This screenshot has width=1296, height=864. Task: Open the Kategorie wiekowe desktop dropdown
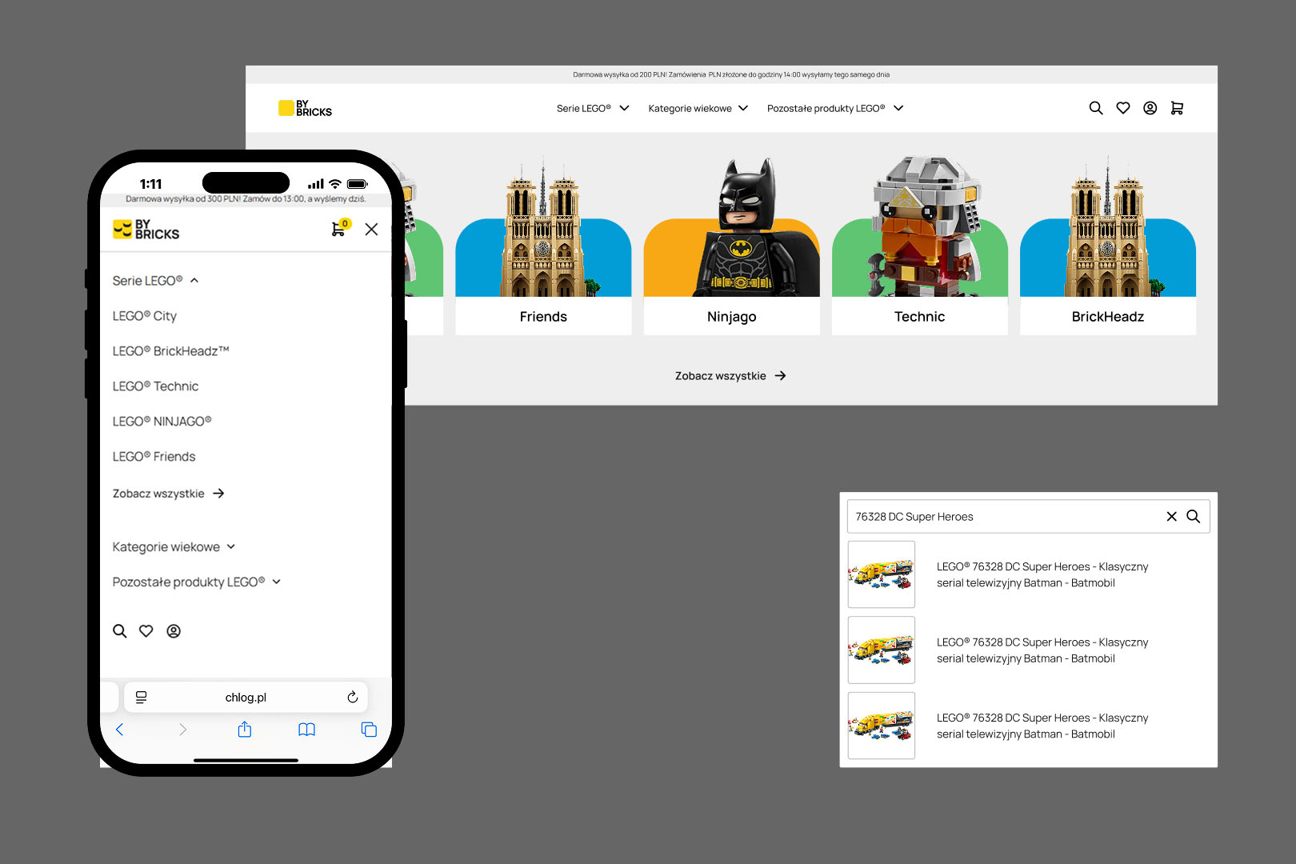(698, 108)
